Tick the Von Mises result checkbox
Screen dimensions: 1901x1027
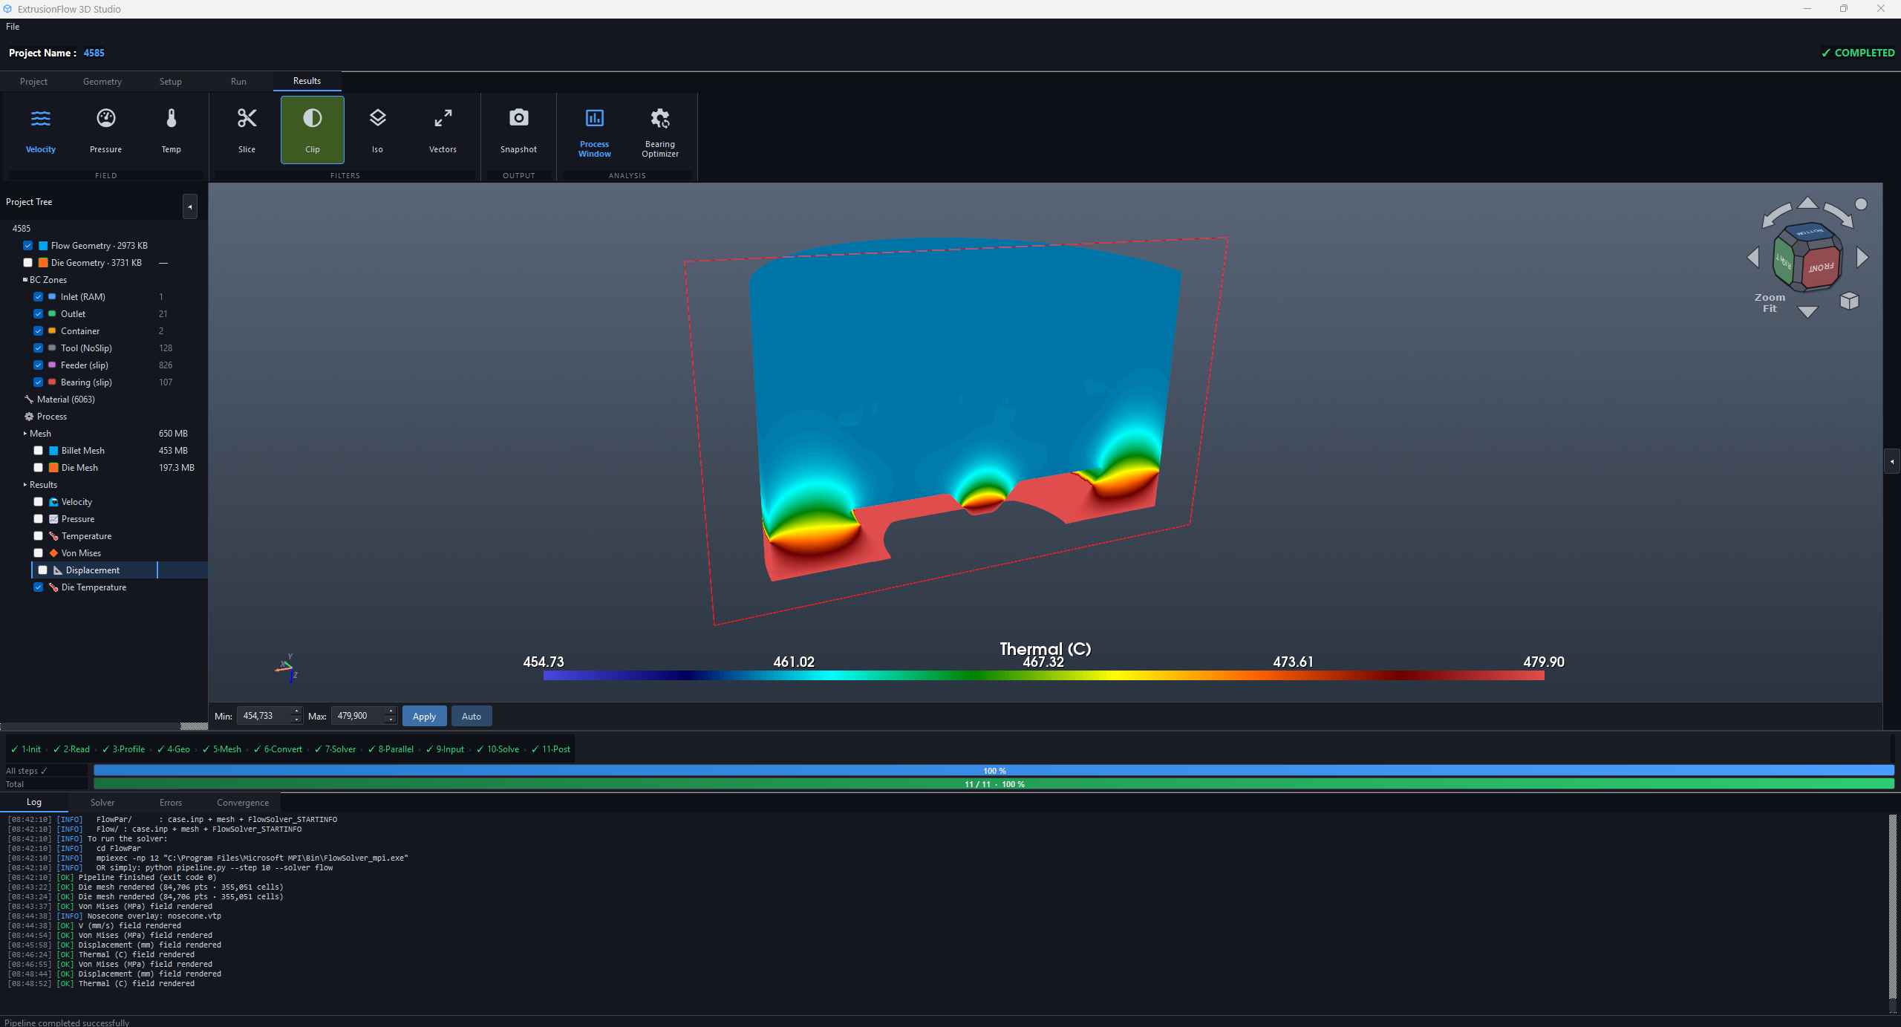pos(39,553)
